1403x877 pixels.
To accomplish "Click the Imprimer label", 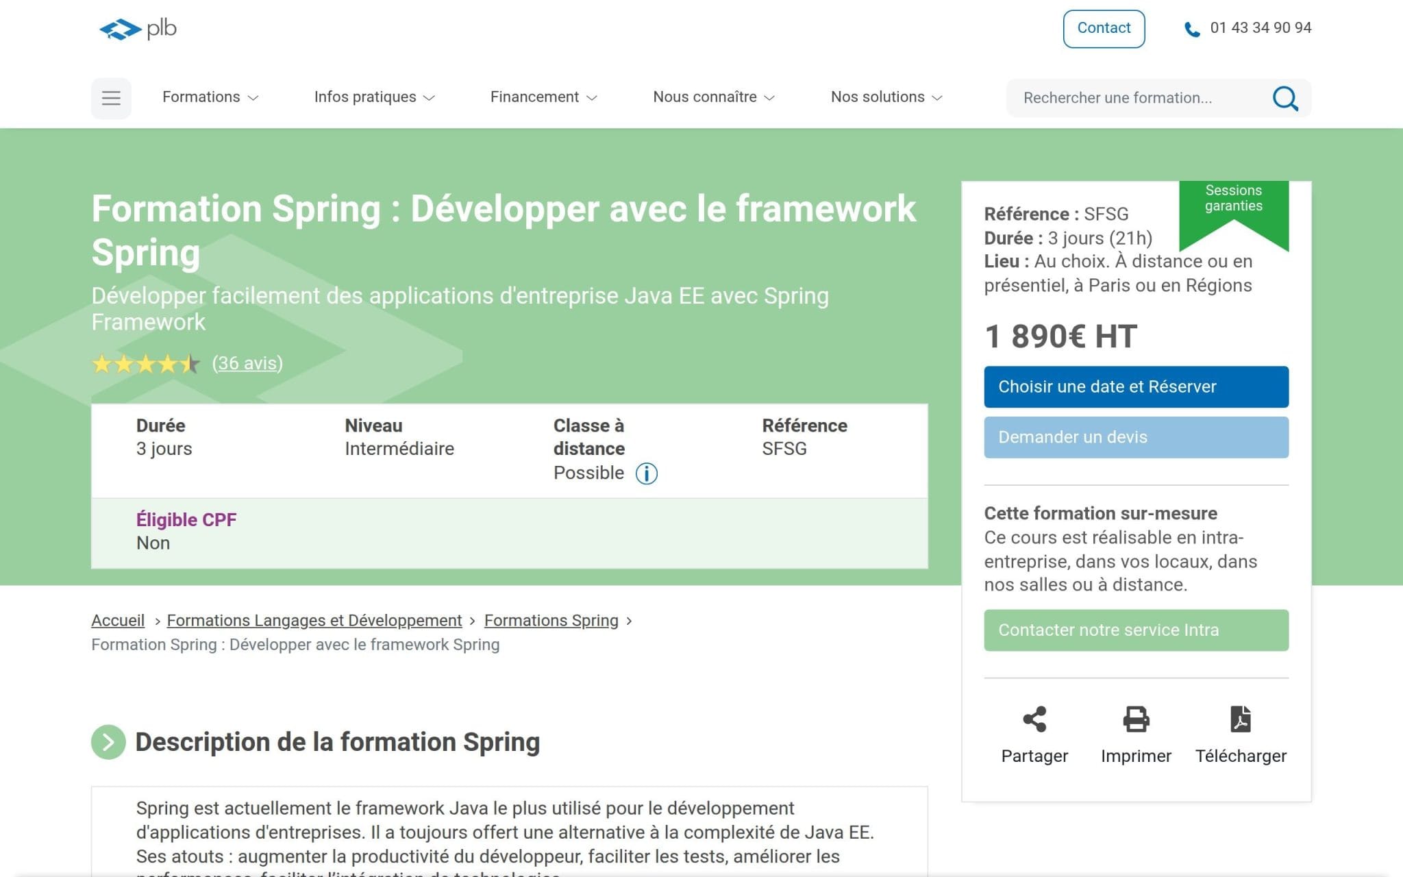I will pos(1136,756).
